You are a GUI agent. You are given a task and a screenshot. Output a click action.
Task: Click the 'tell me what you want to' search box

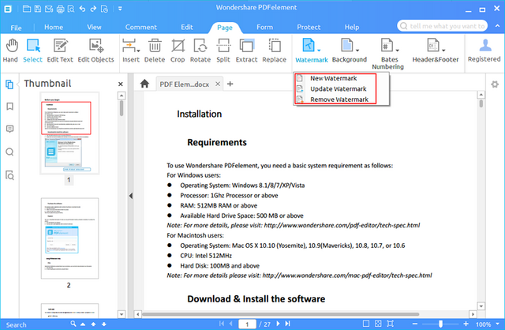click(x=442, y=26)
